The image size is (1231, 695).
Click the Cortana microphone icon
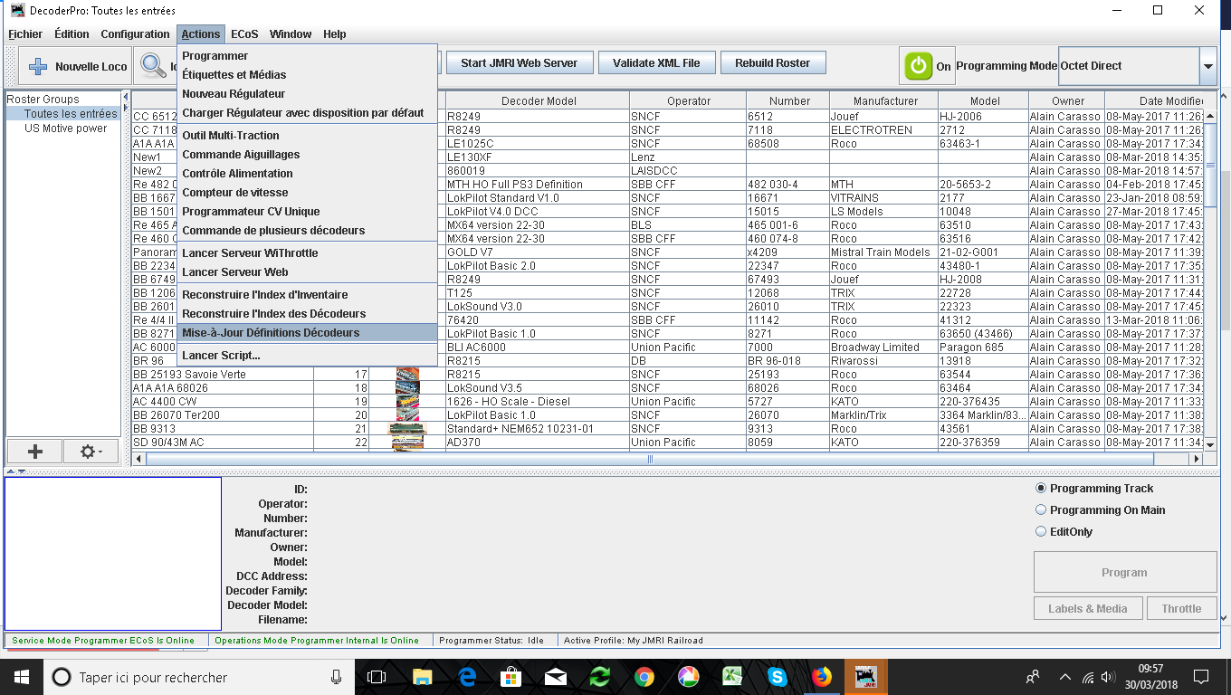coord(336,677)
